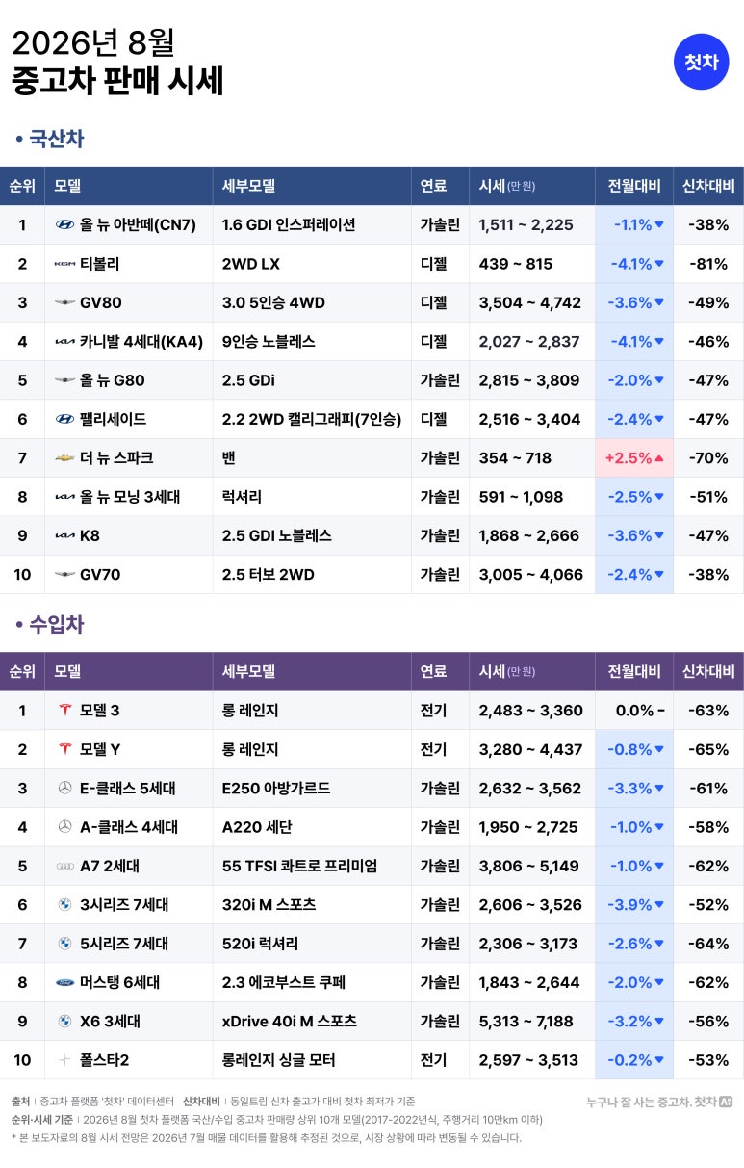Click the 시세(만원) header in 국산차 table
The image size is (744, 1168).
pos(507,186)
